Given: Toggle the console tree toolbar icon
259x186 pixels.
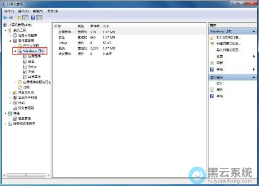Looking at the screenshot, I should 25,18.
